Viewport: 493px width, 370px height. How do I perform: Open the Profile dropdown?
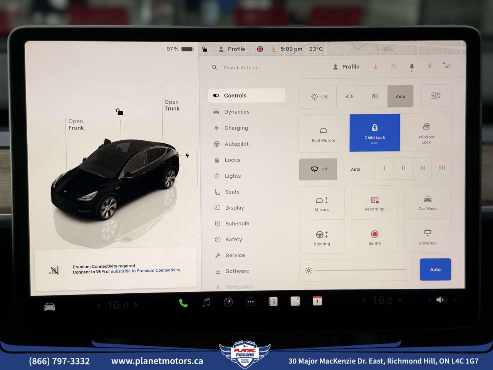[x=346, y=67]
